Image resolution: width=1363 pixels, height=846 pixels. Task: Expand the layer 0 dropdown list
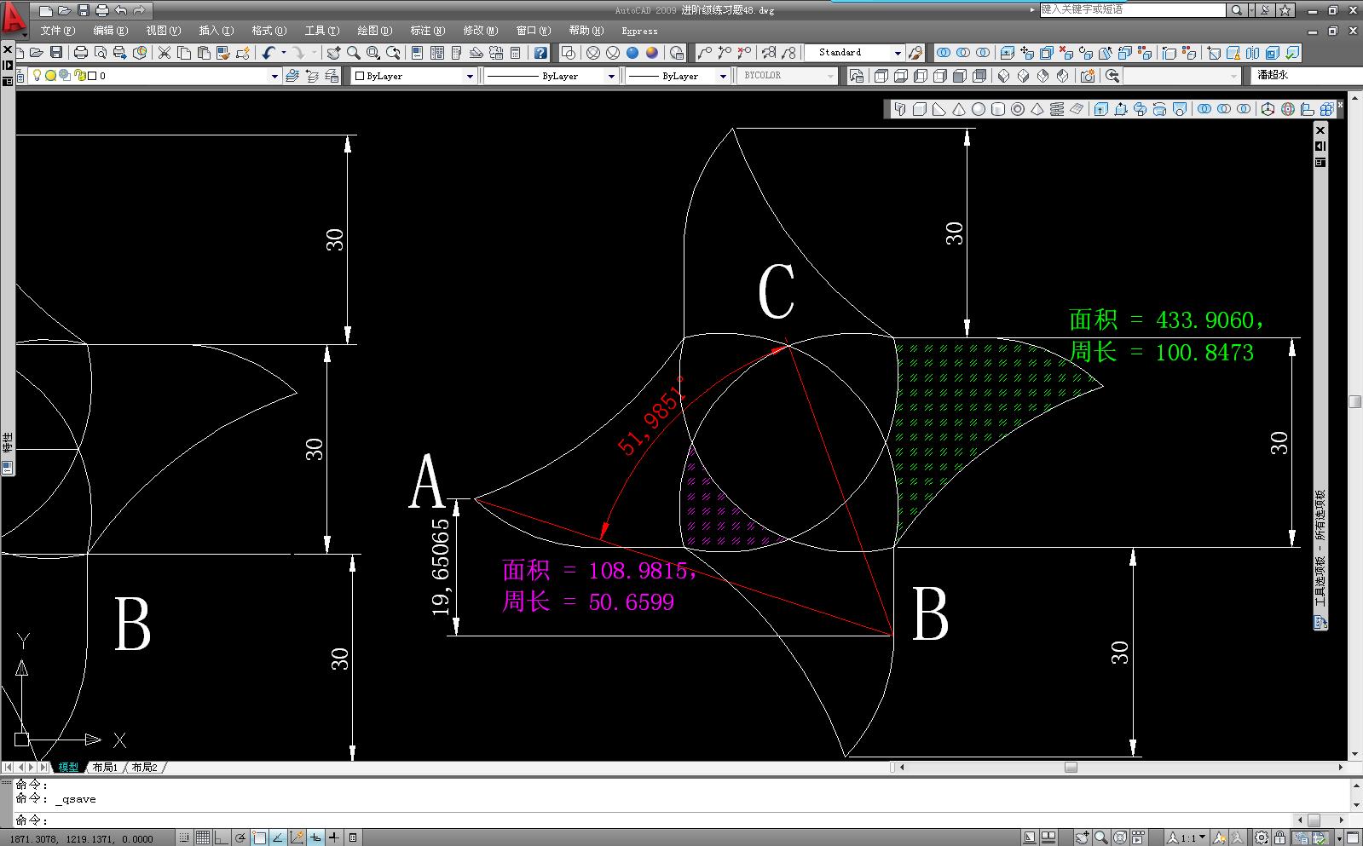tap(274, 76)
